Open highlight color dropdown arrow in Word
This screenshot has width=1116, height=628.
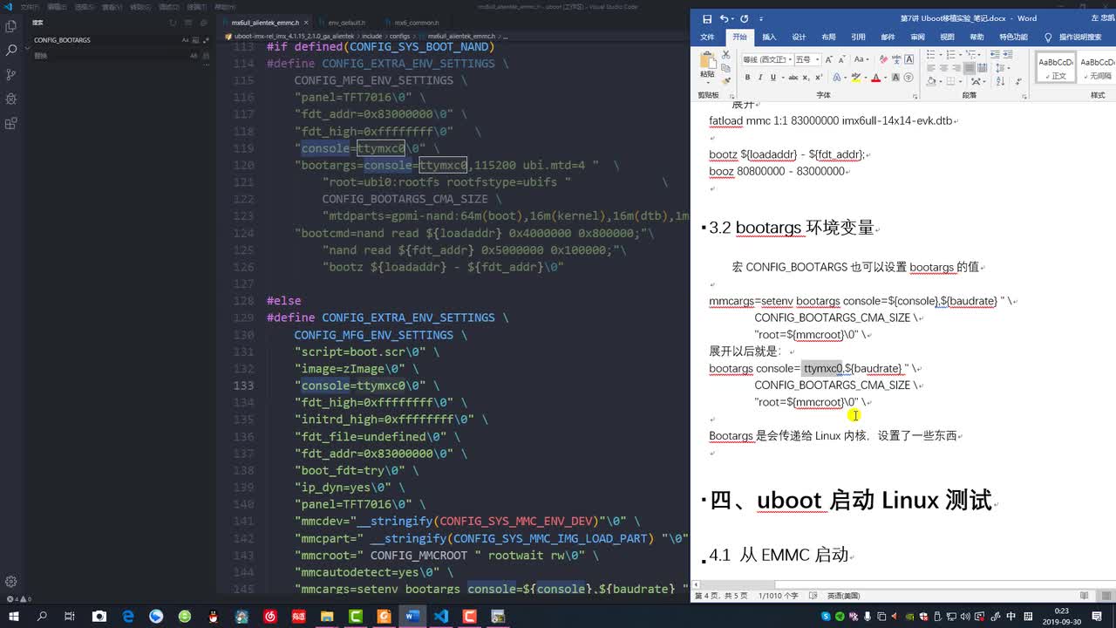tap(866, 78)
